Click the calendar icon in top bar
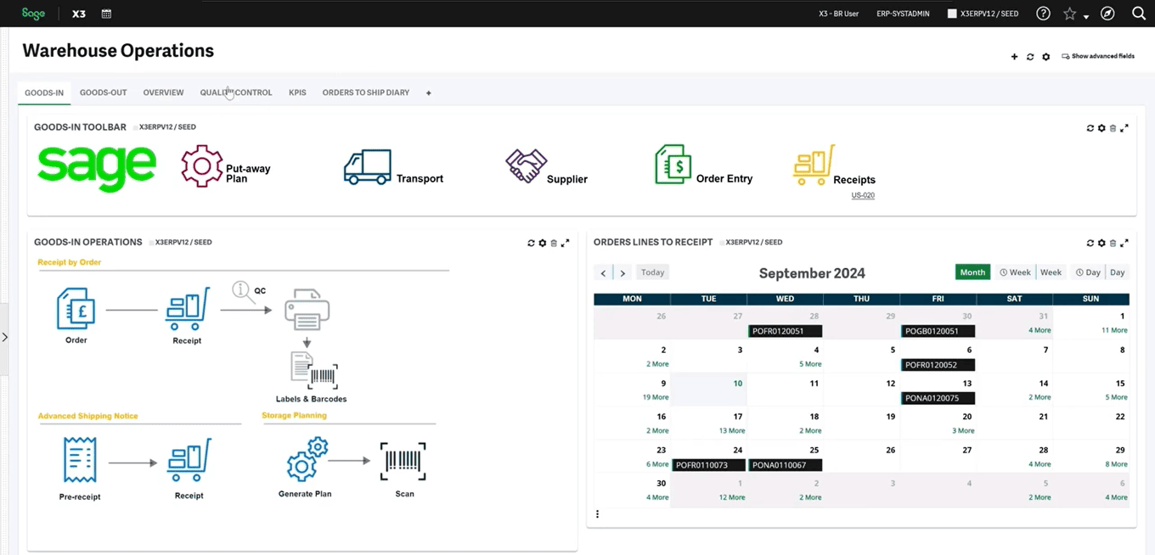This screenshot has height=555, width=1155. pos(106,14)
